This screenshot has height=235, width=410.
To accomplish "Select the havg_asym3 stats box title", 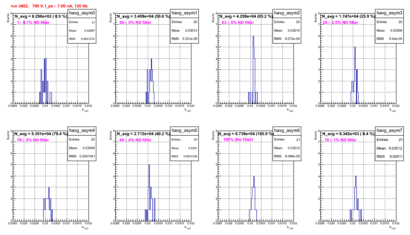I will [x=389, y=13].
